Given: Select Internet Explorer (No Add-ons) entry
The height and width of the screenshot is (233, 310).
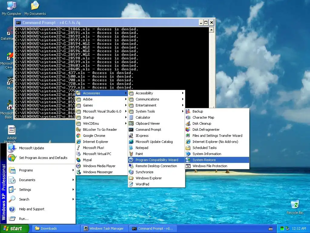Looking at the screenshot, I should pos(217,142).
